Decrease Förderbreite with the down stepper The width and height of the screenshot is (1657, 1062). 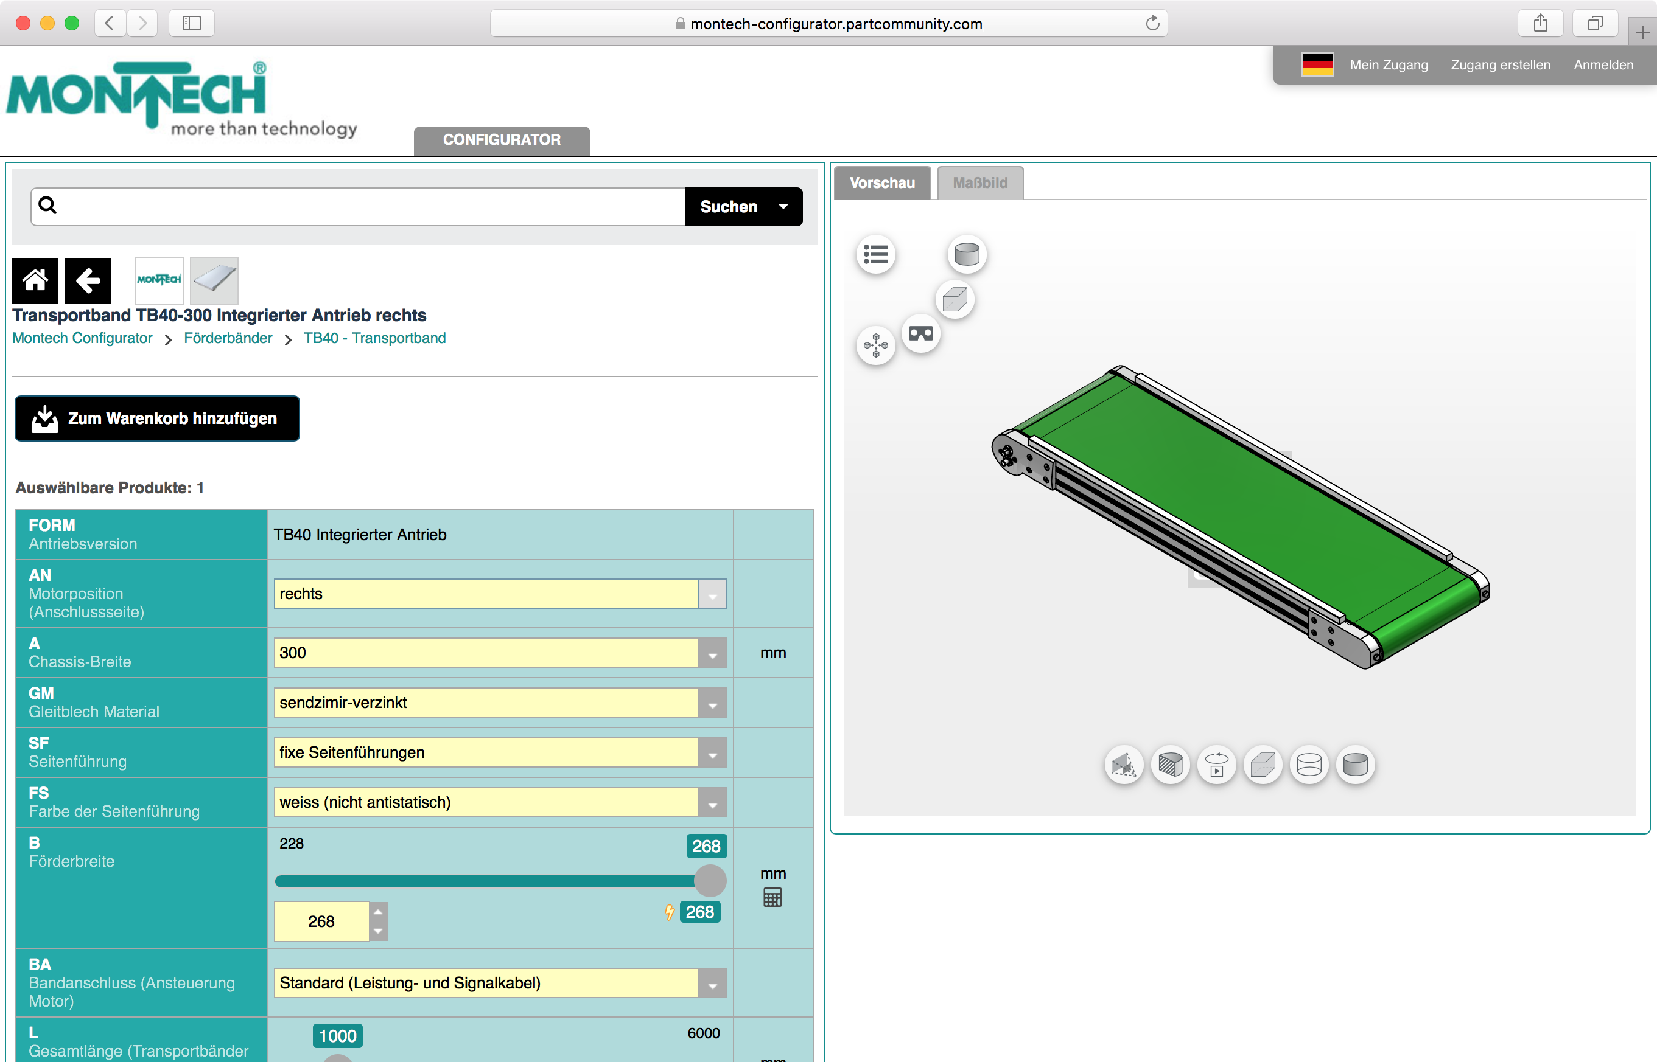378,931
